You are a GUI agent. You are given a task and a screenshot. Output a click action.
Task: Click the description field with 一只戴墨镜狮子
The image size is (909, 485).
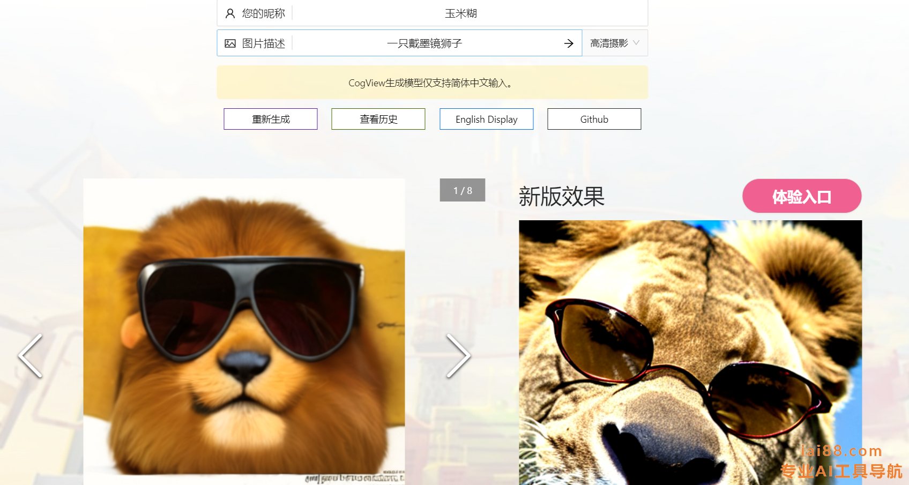(x=424, y=43)
